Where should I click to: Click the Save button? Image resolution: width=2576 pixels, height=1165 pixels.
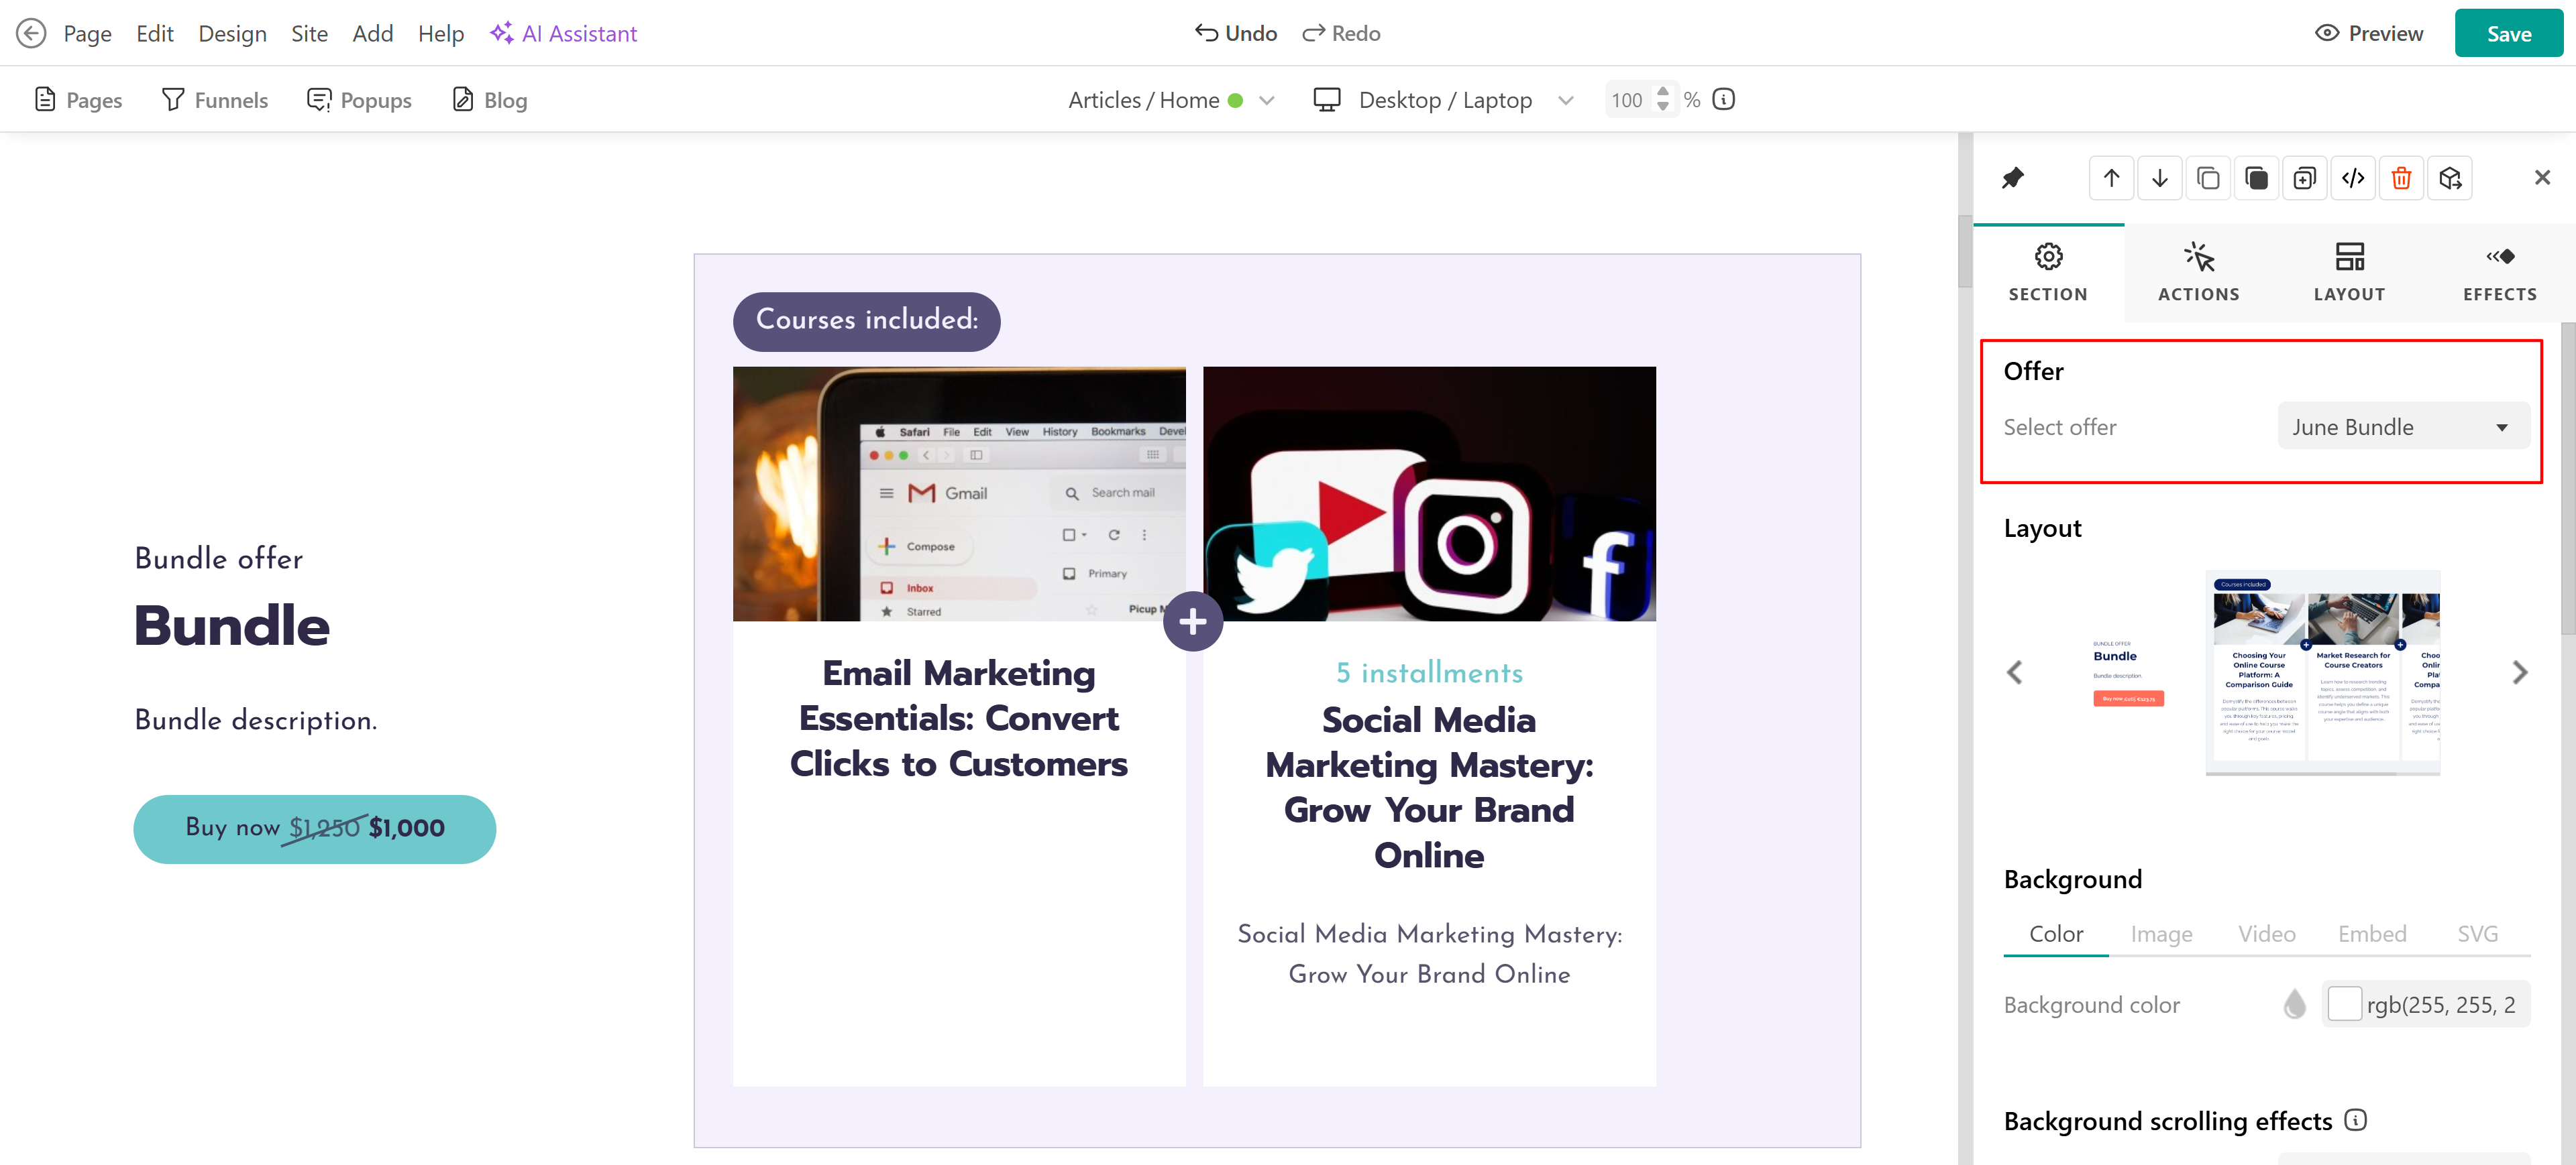(2508, 33)
